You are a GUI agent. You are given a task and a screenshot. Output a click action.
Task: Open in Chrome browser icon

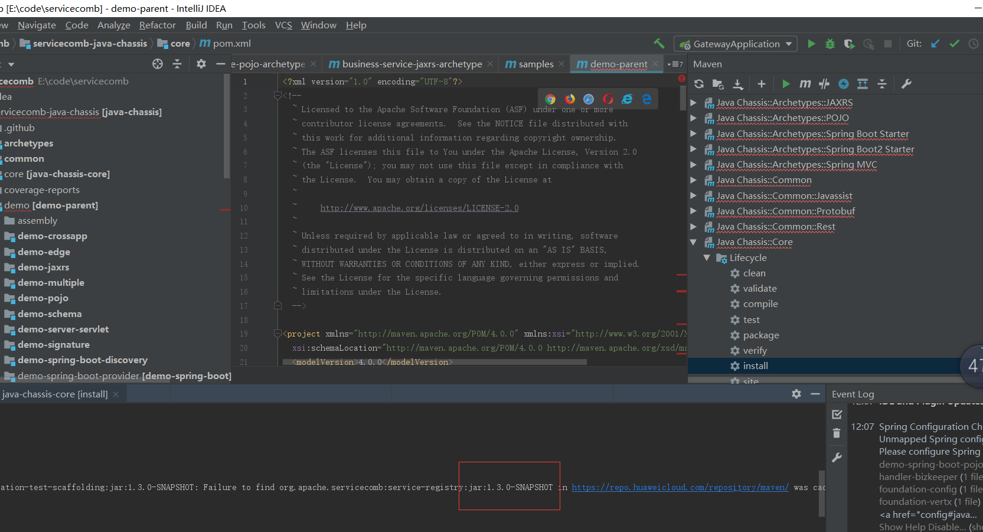[550, 99]
